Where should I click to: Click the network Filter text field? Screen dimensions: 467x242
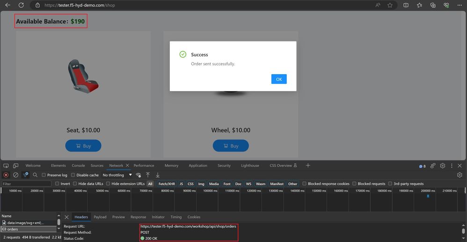[x=26, y=184]
